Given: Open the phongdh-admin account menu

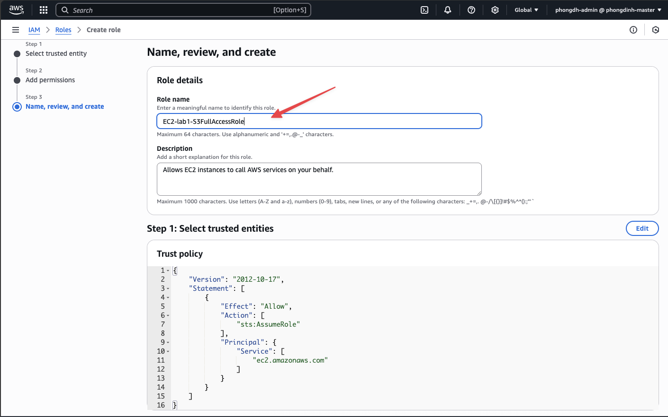Looking at the screenshot, I should click(608, 10).
